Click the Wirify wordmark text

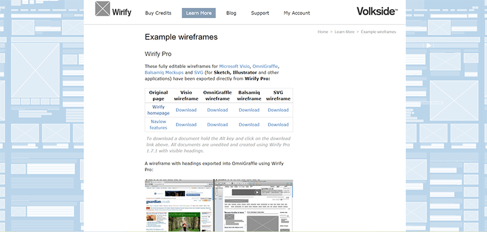122,13
